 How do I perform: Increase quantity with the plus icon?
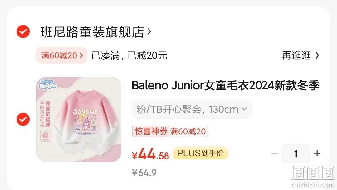coord(317,153)
